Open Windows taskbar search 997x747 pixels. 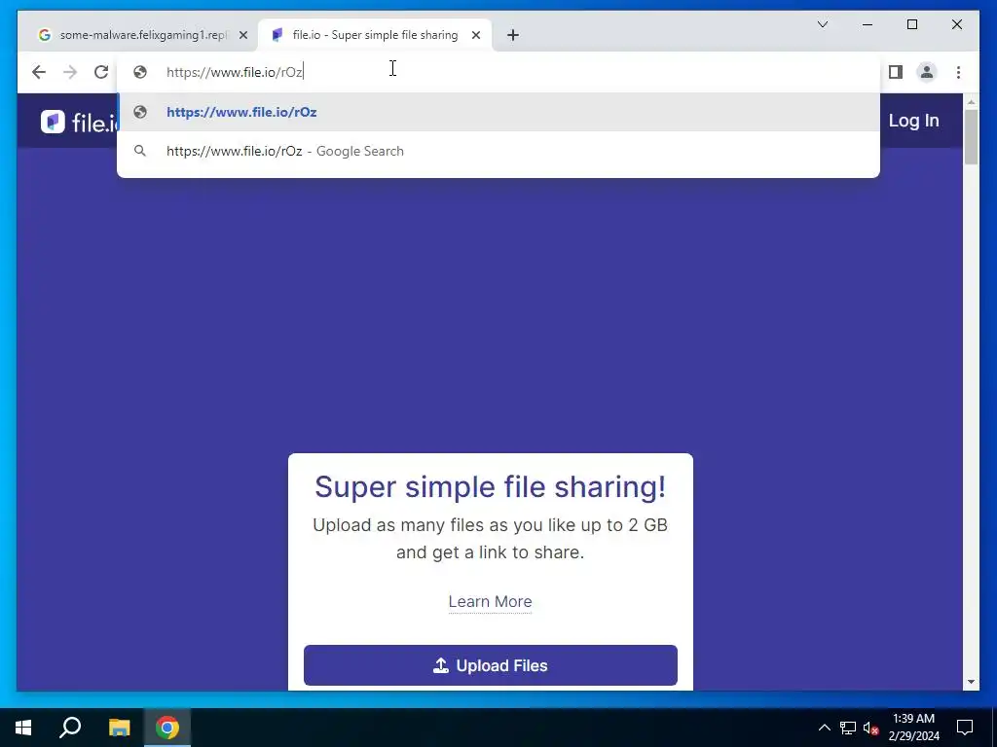70,728
